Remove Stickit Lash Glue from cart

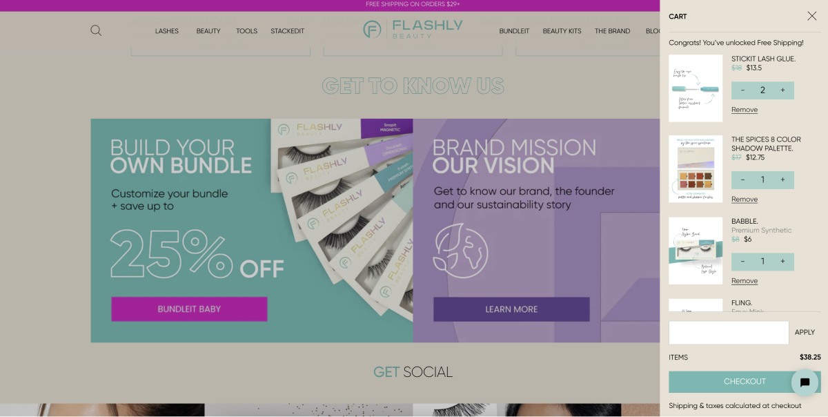click(745, 110)
